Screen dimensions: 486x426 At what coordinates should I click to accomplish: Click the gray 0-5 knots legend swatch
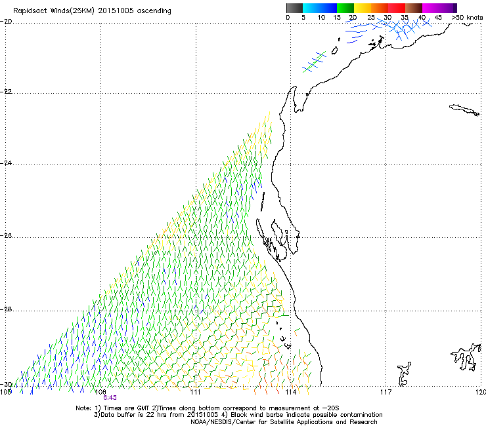(294, 8)
